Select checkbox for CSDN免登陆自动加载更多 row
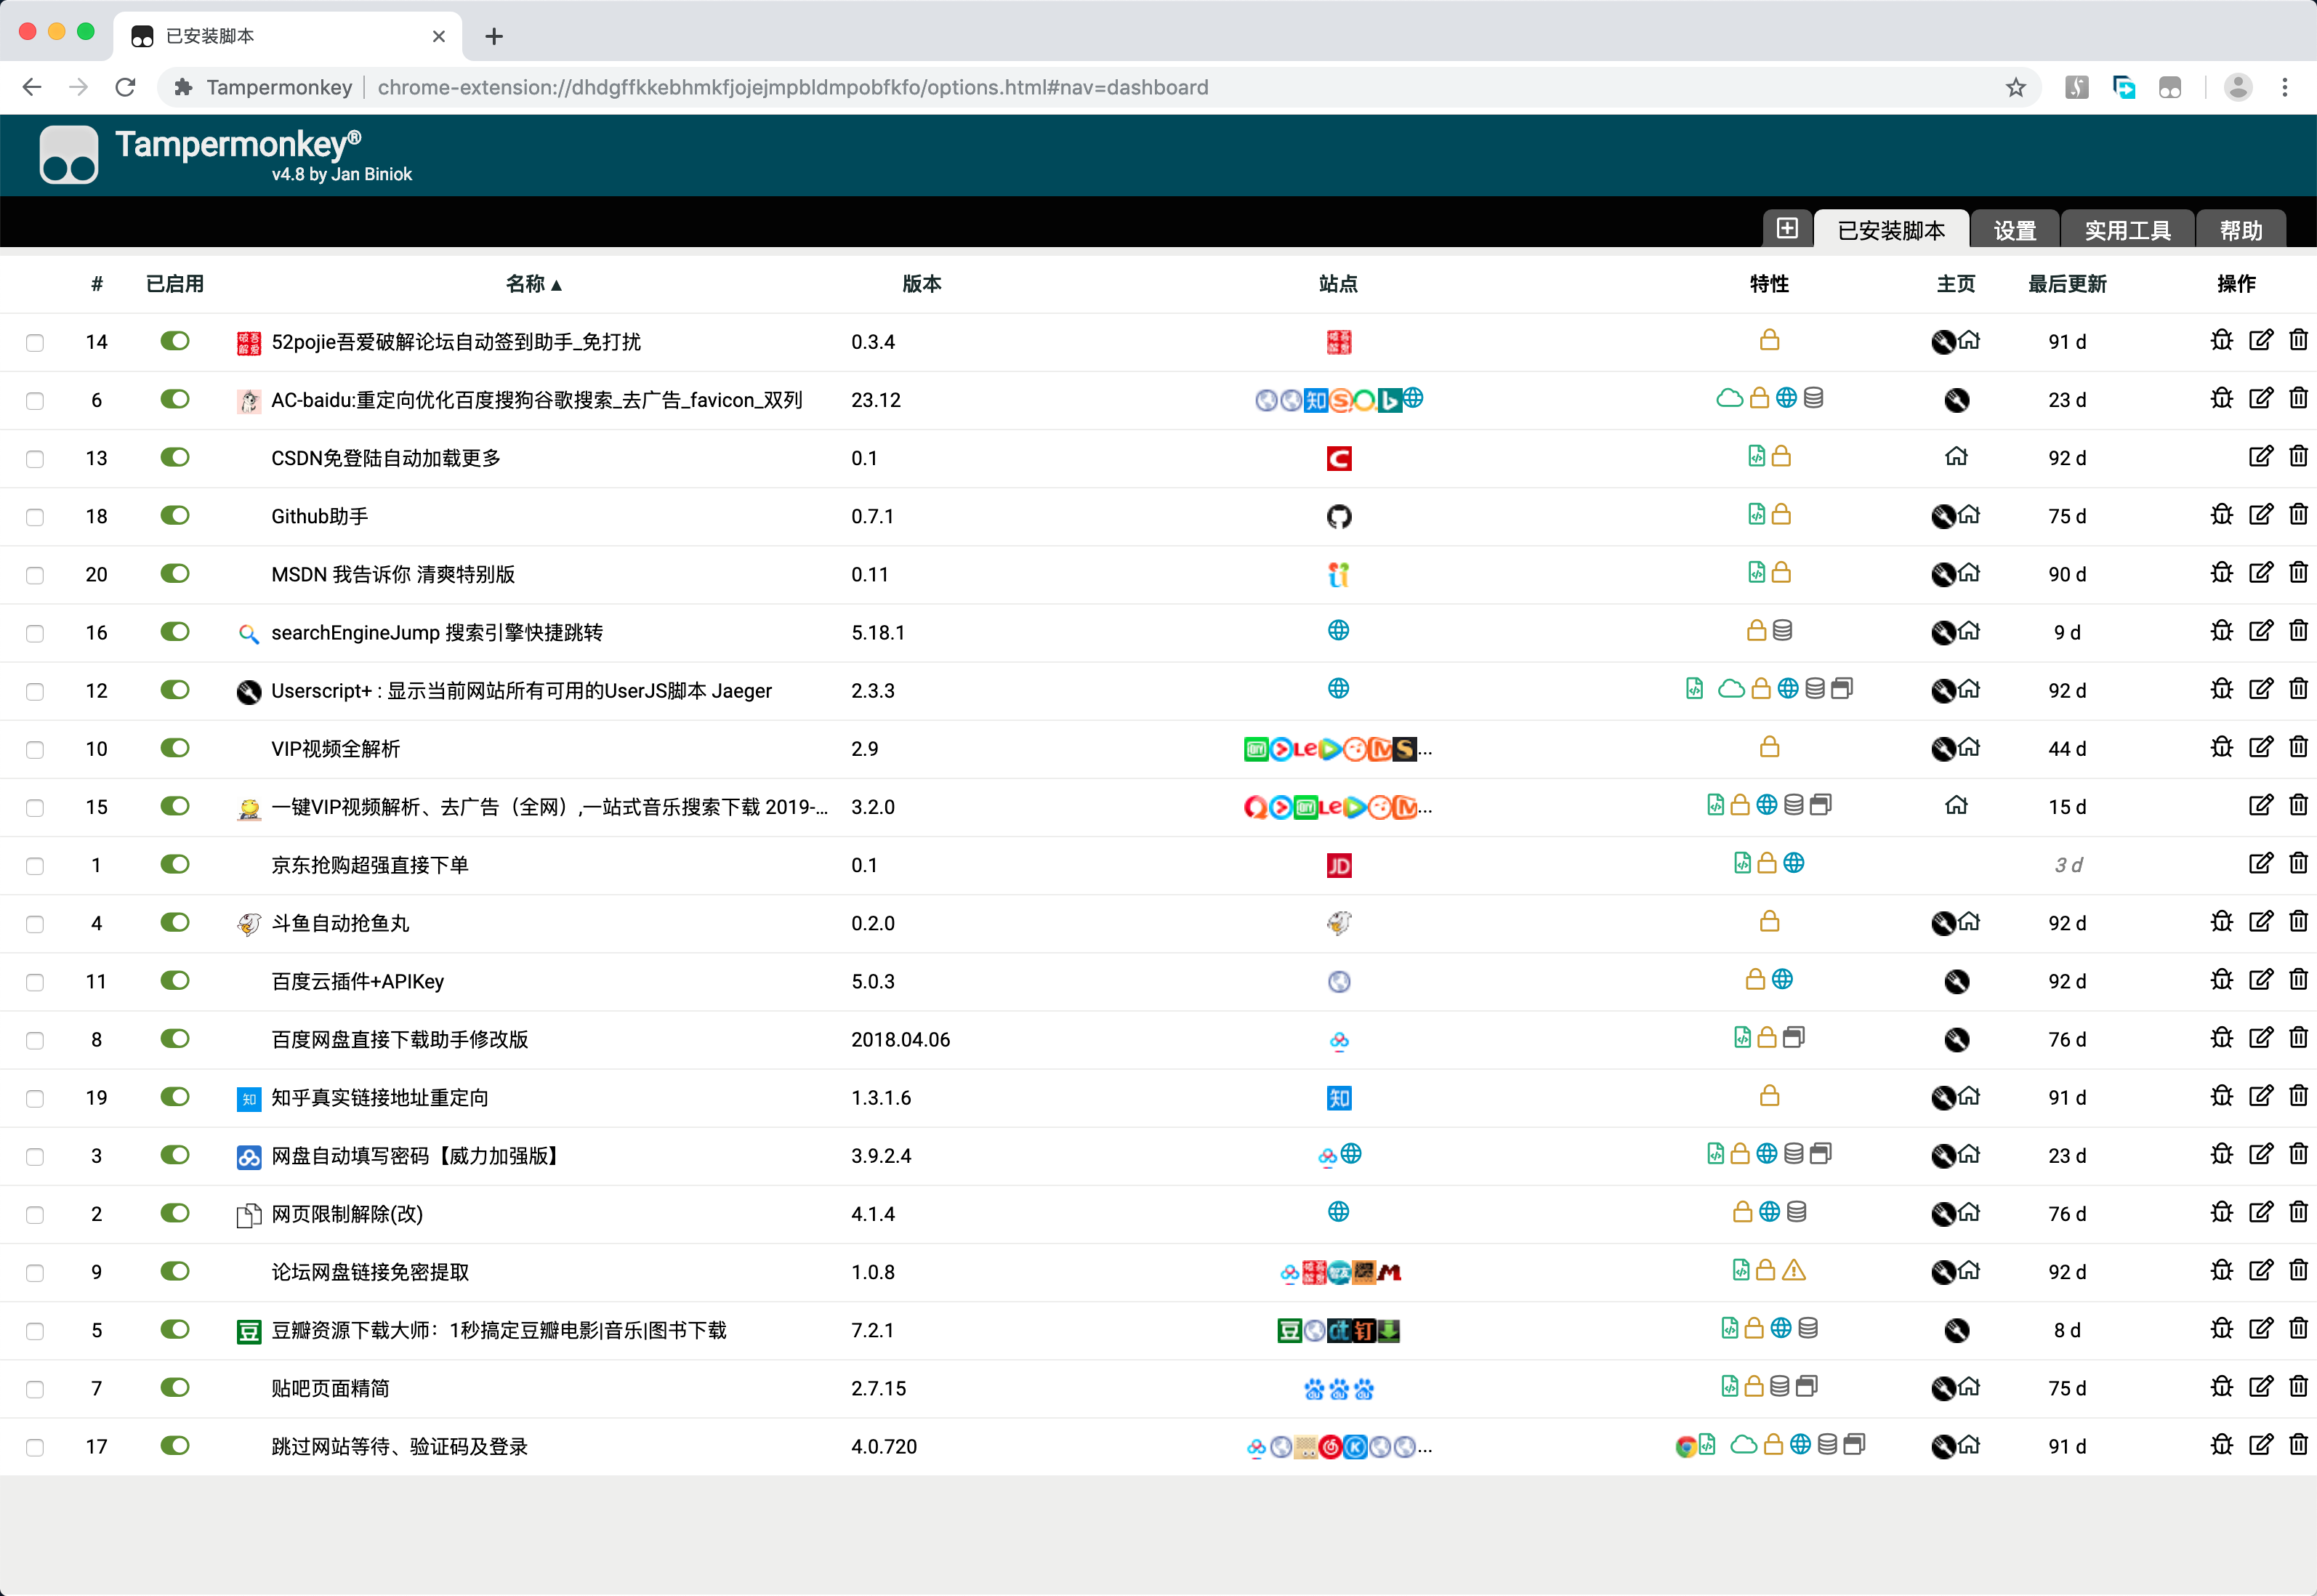The height and width of the screenshot is (1596, 2317). pos(35,459)
